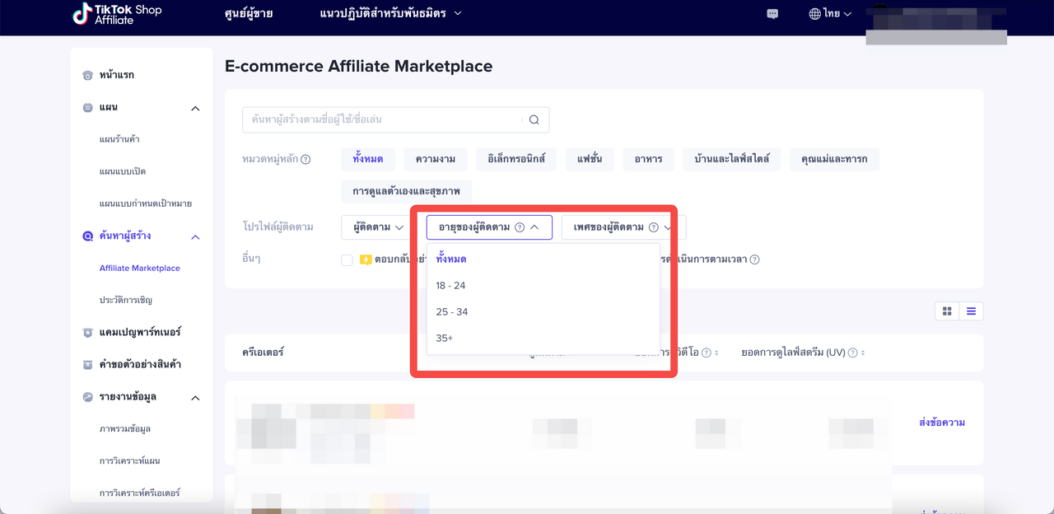This screenshot has width=1054, height=514.
Task: Select the 35+ age option
Action: point(445,339)
